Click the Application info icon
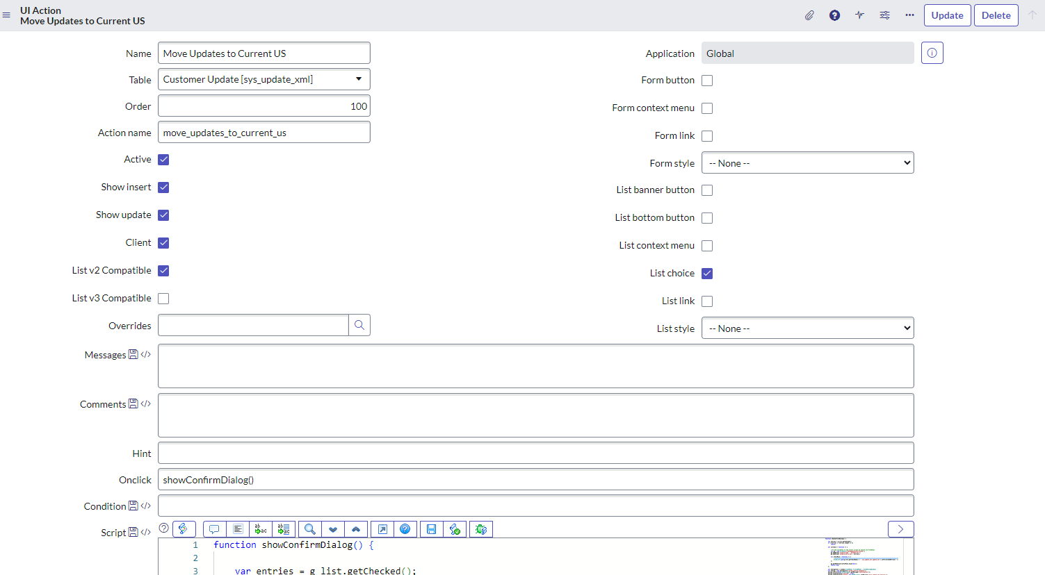 (x=932, y=53)
